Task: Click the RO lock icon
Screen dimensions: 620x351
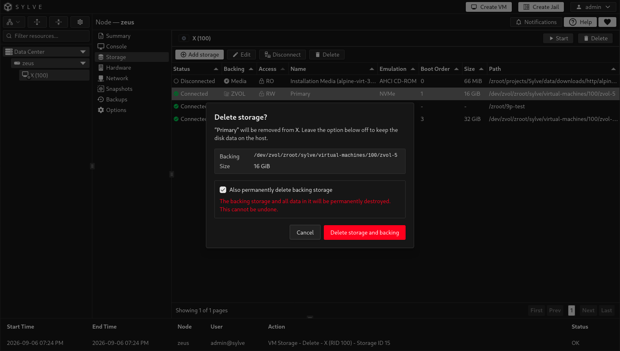Action: (262, 81)
